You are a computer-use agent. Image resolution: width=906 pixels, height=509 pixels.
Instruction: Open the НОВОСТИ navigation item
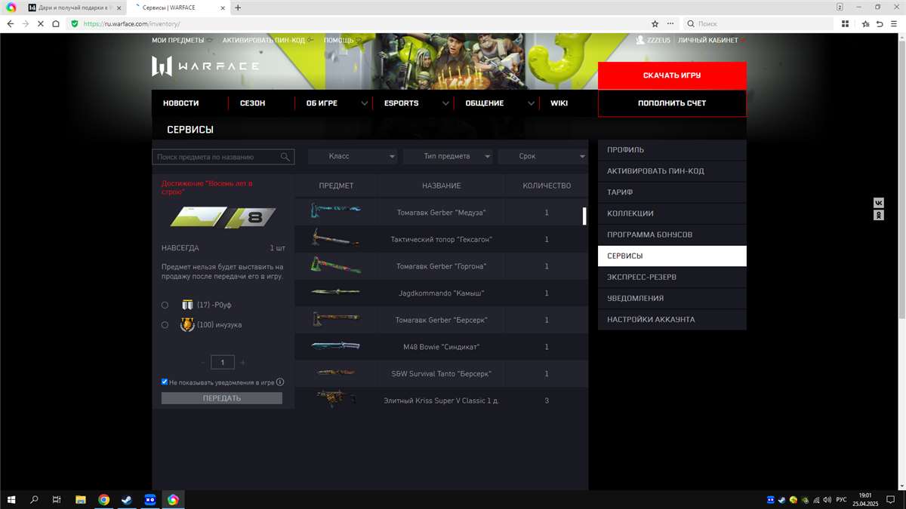coord(181,103)
